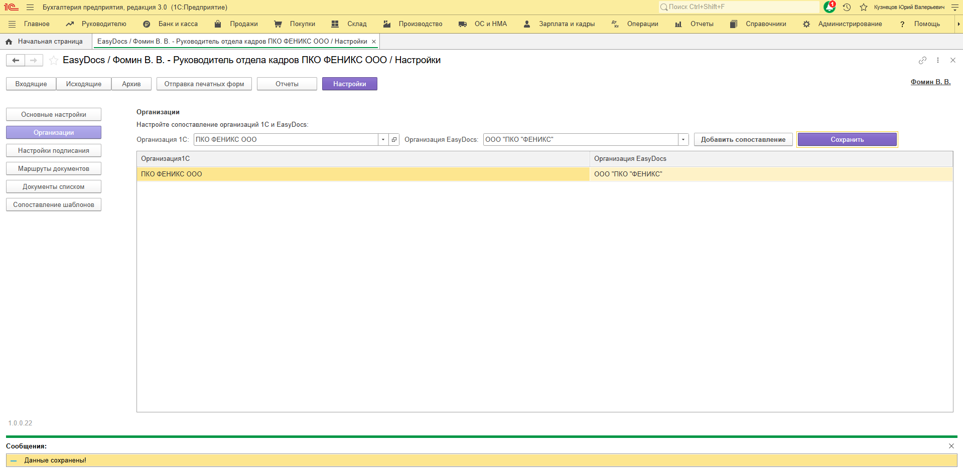
Task: Click the search field Поиск Ctrl+Shift+F
Action: (x=740, y=7)
